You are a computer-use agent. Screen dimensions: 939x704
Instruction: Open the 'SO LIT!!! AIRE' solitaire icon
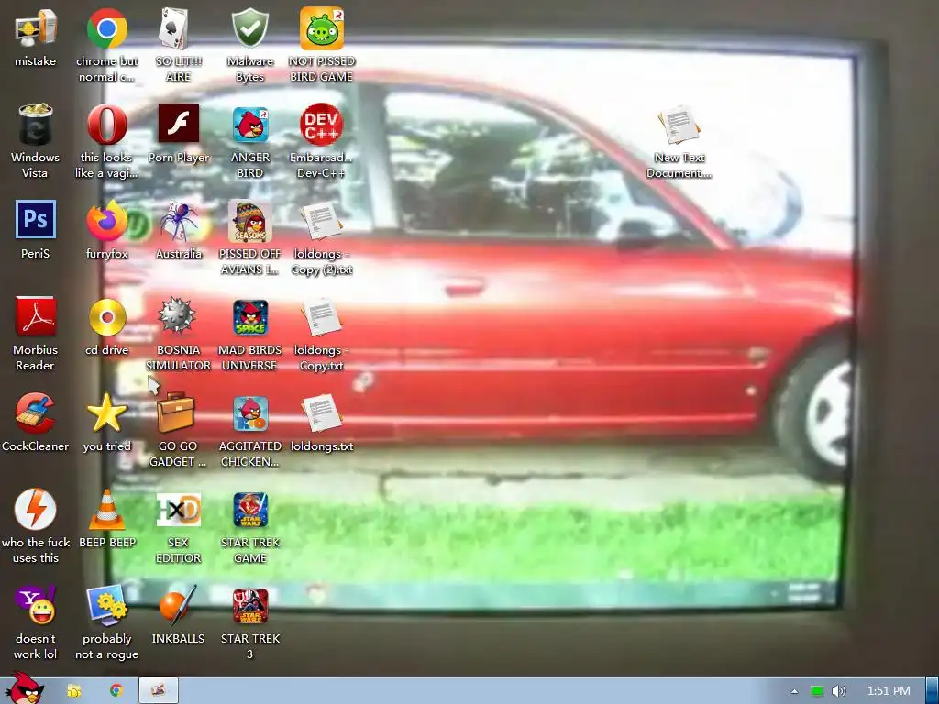click(174, 28)
